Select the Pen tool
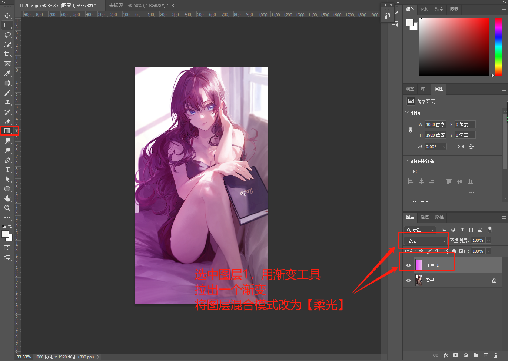The height and width of the screenshot is (361, 508). [7, 160]
